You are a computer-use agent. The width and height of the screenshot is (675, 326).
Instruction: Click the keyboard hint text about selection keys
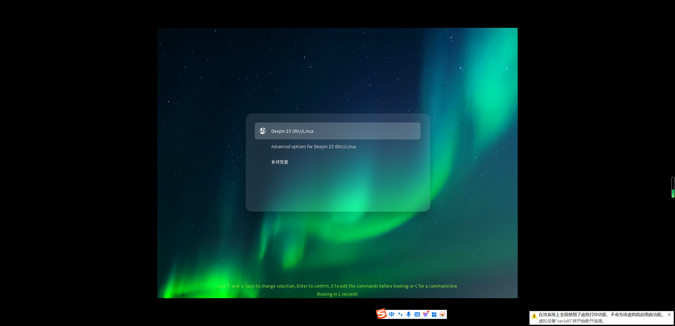coord(337,286)
